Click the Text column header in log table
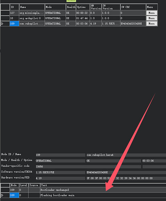The image size is (166, 201). (x=103, y=185)
